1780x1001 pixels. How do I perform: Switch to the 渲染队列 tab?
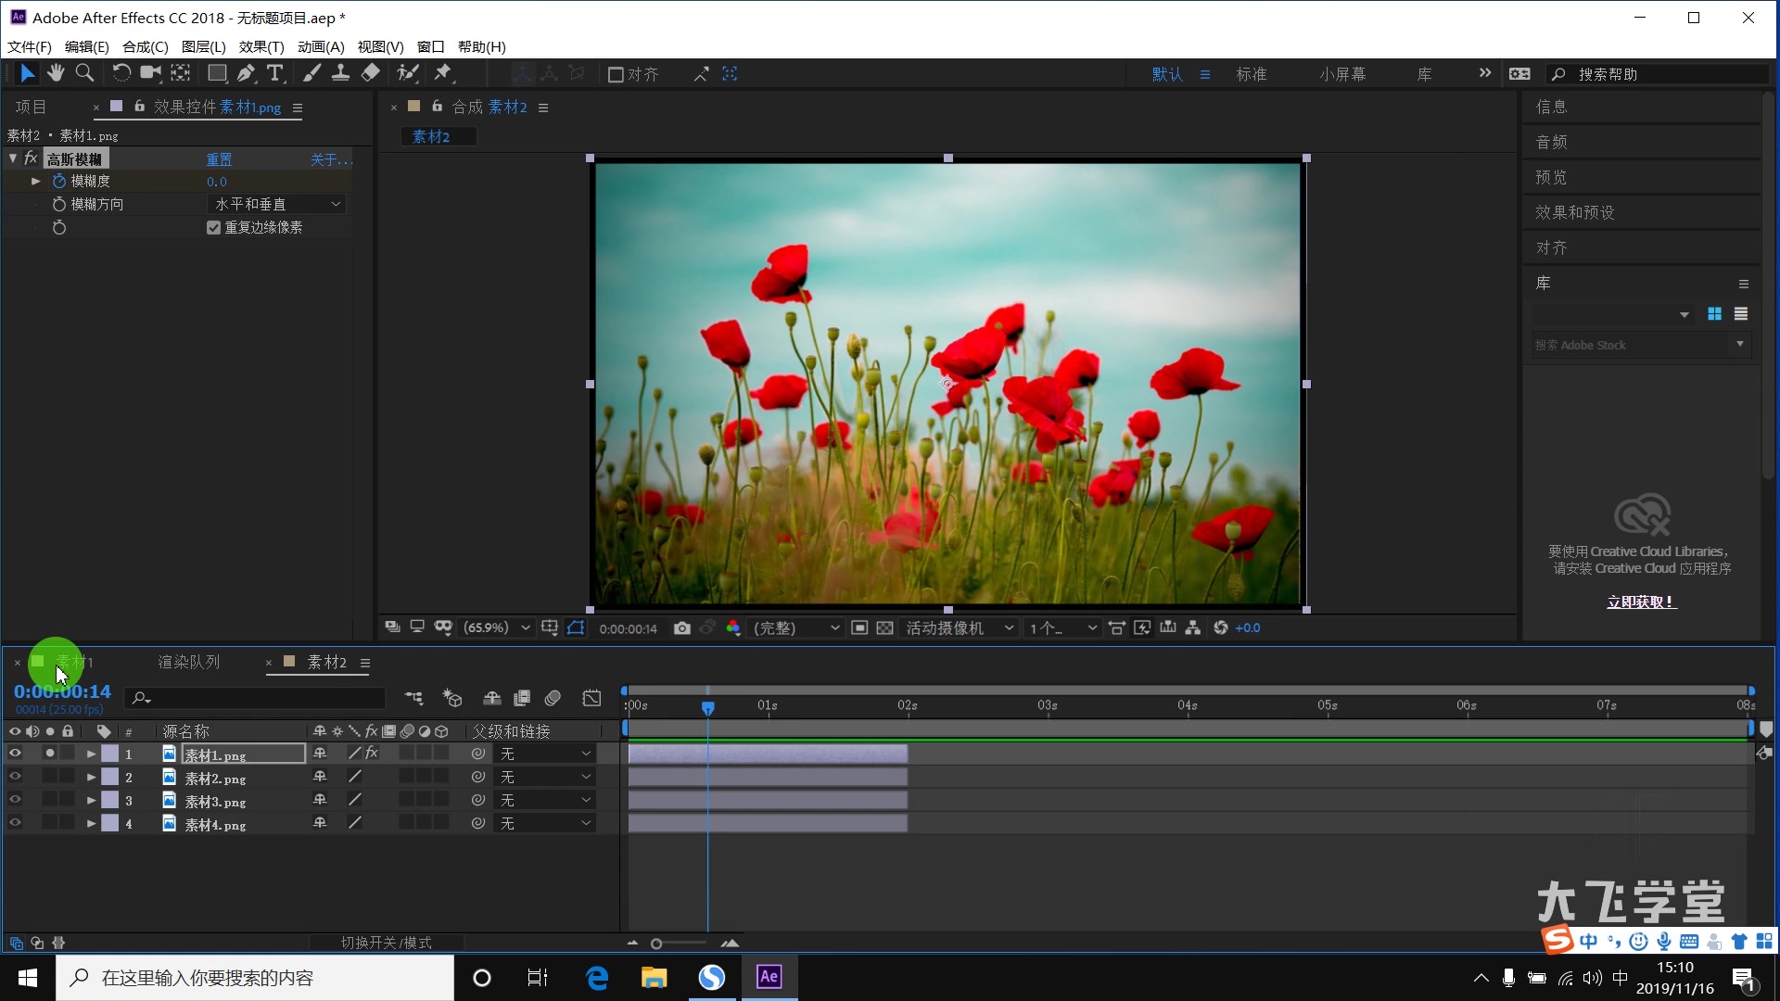point(189,662)
